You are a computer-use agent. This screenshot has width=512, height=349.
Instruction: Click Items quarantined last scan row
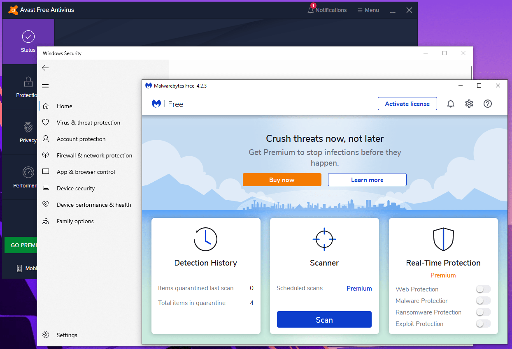click(206, 288)
